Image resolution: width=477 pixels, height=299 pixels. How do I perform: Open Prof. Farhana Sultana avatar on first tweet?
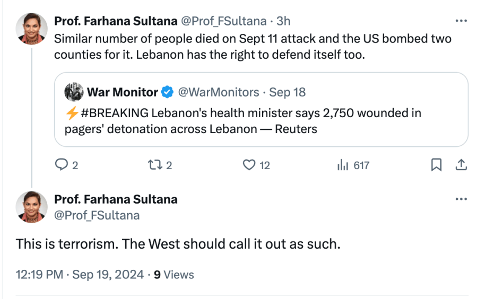(x=32, y=29)
